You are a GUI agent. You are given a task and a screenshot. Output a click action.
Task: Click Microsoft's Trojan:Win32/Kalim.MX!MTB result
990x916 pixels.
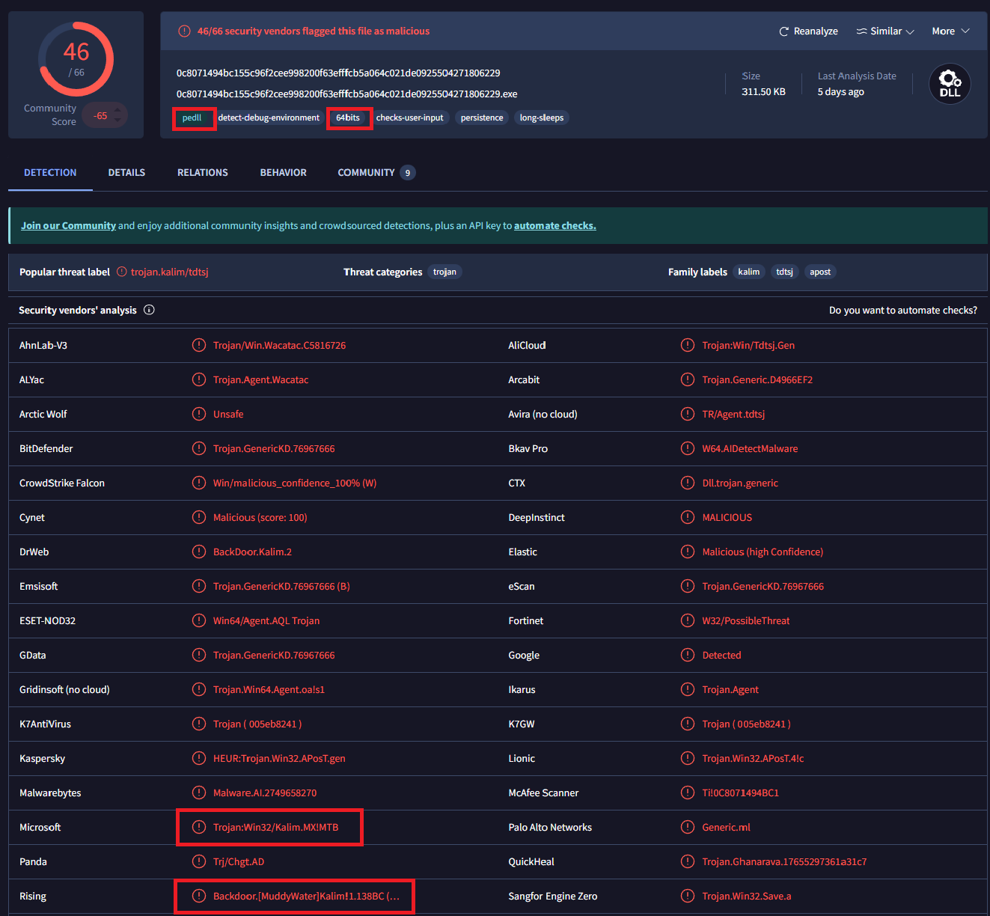pos(275,827)
